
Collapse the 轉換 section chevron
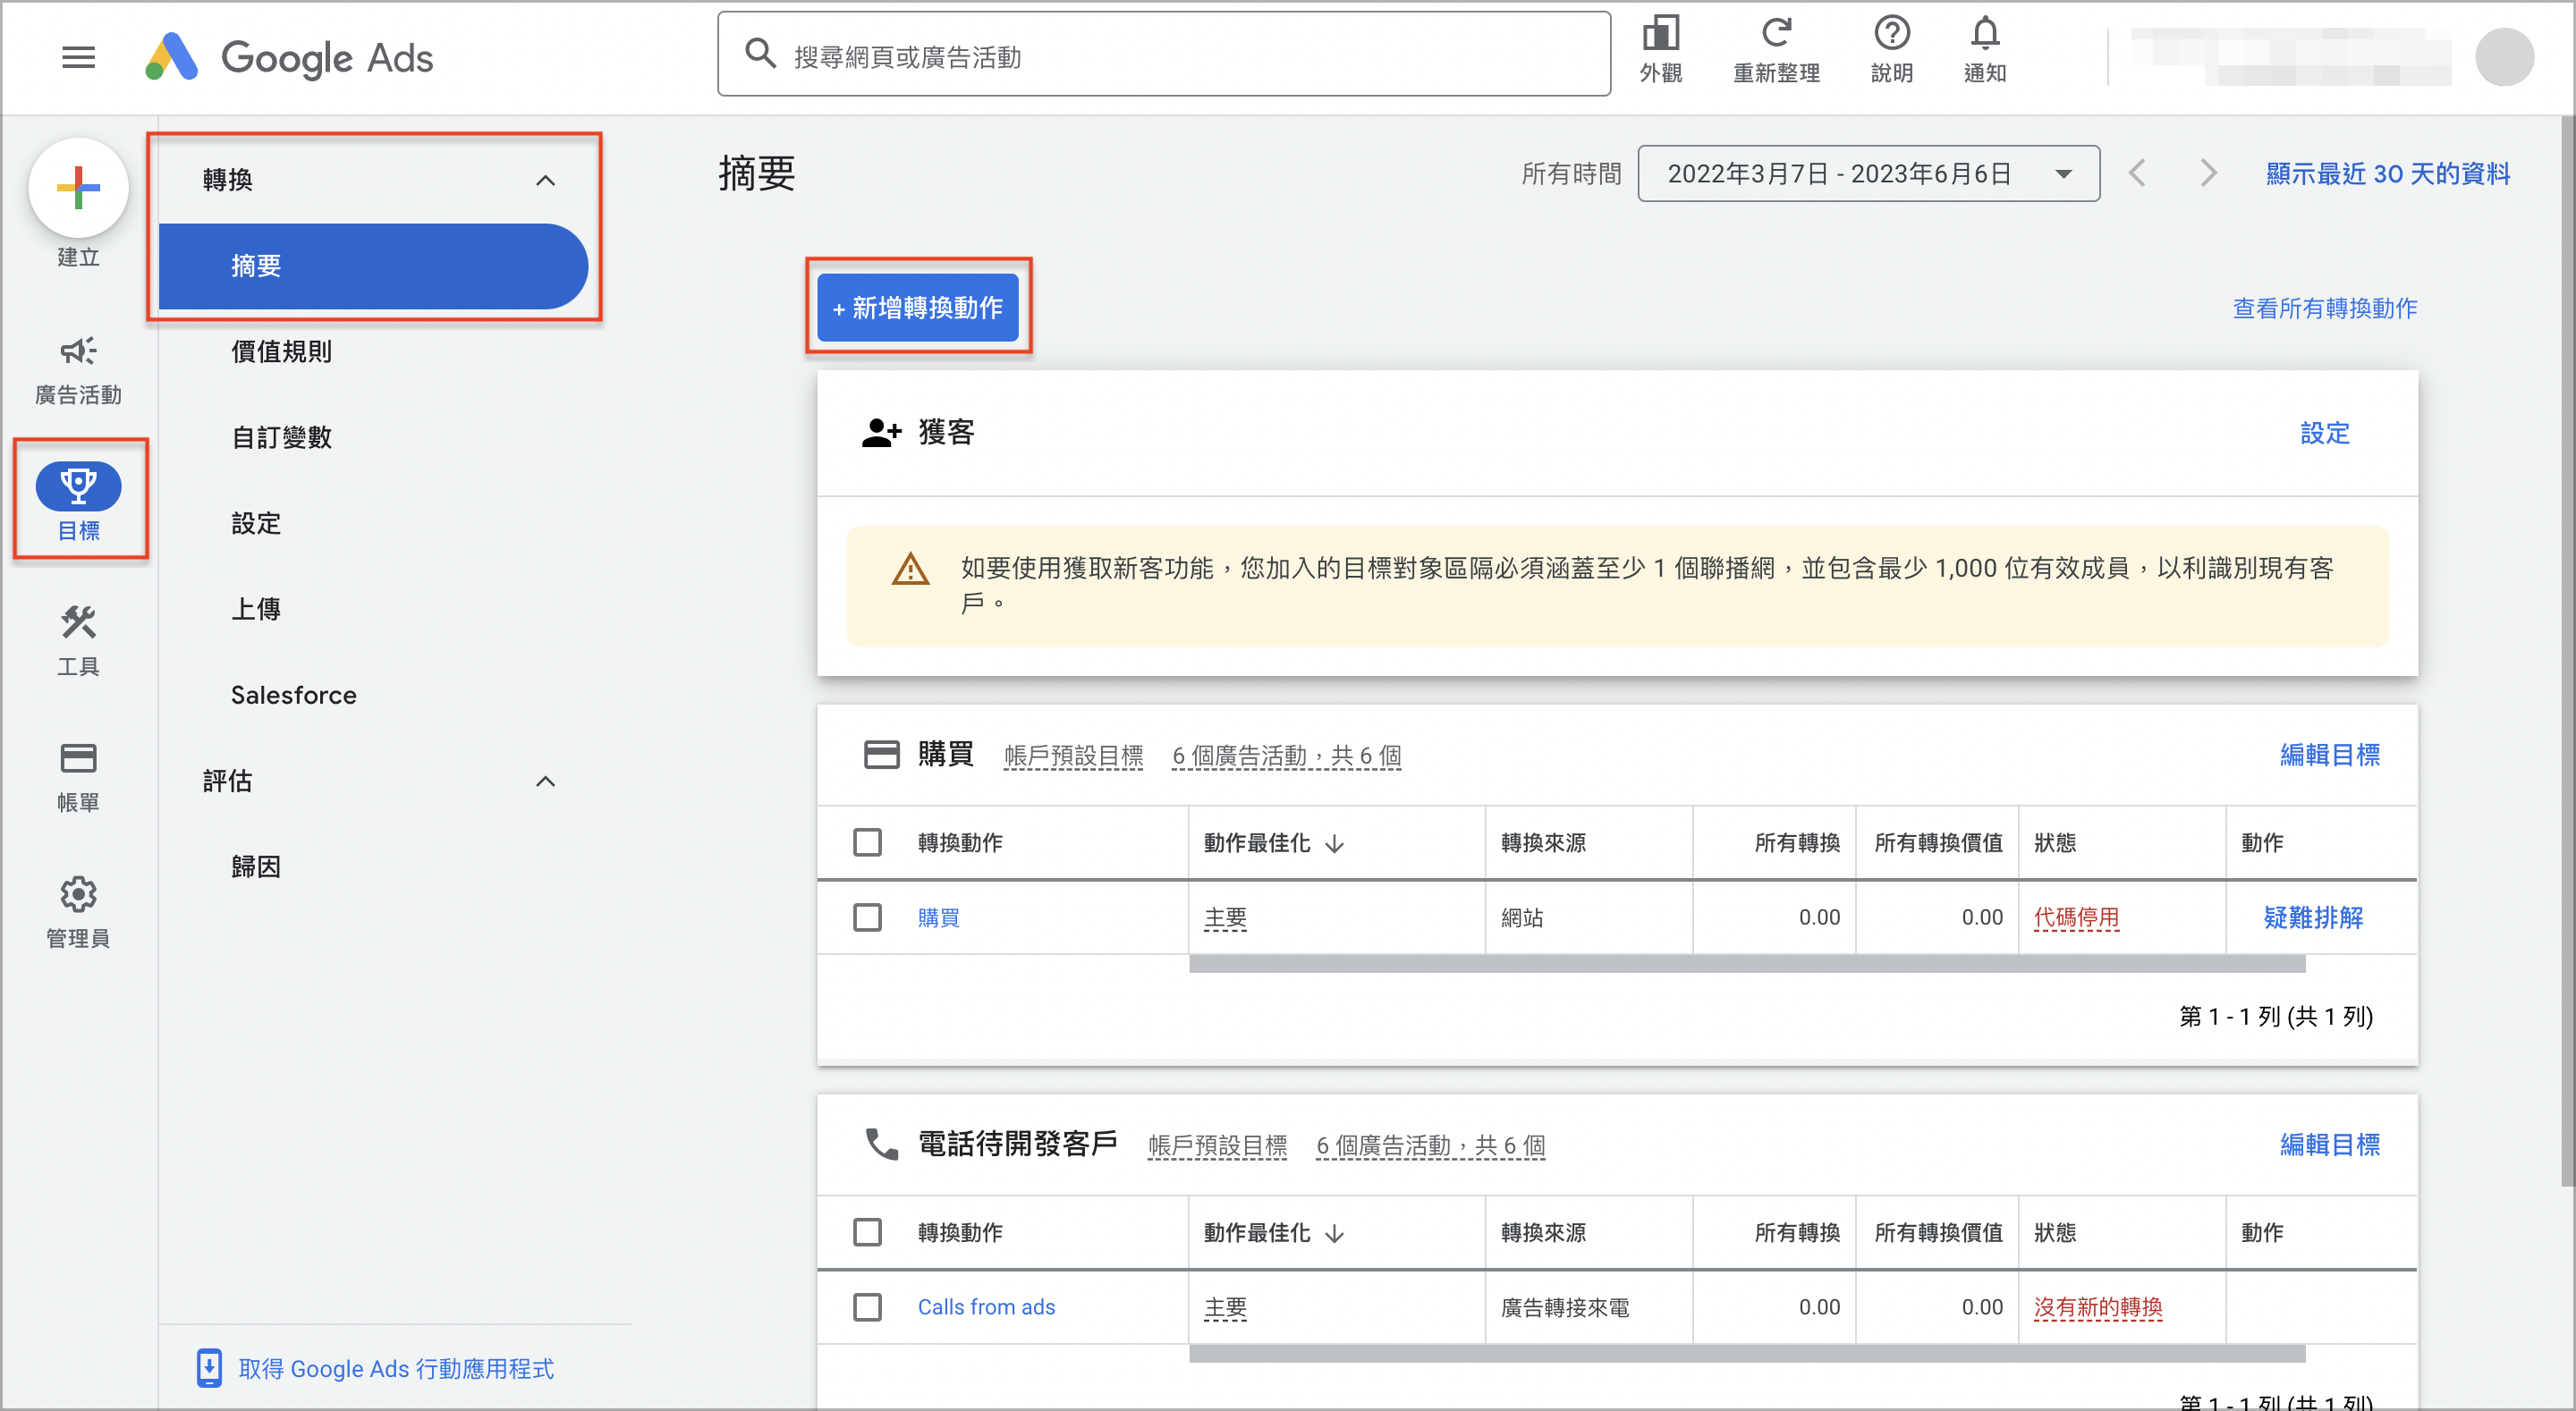545,180
